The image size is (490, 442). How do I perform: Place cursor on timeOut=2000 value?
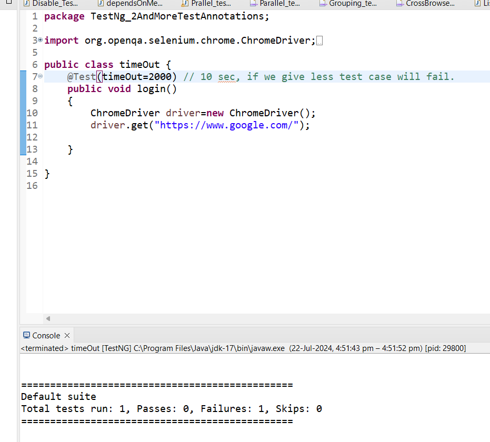[137, 76]
